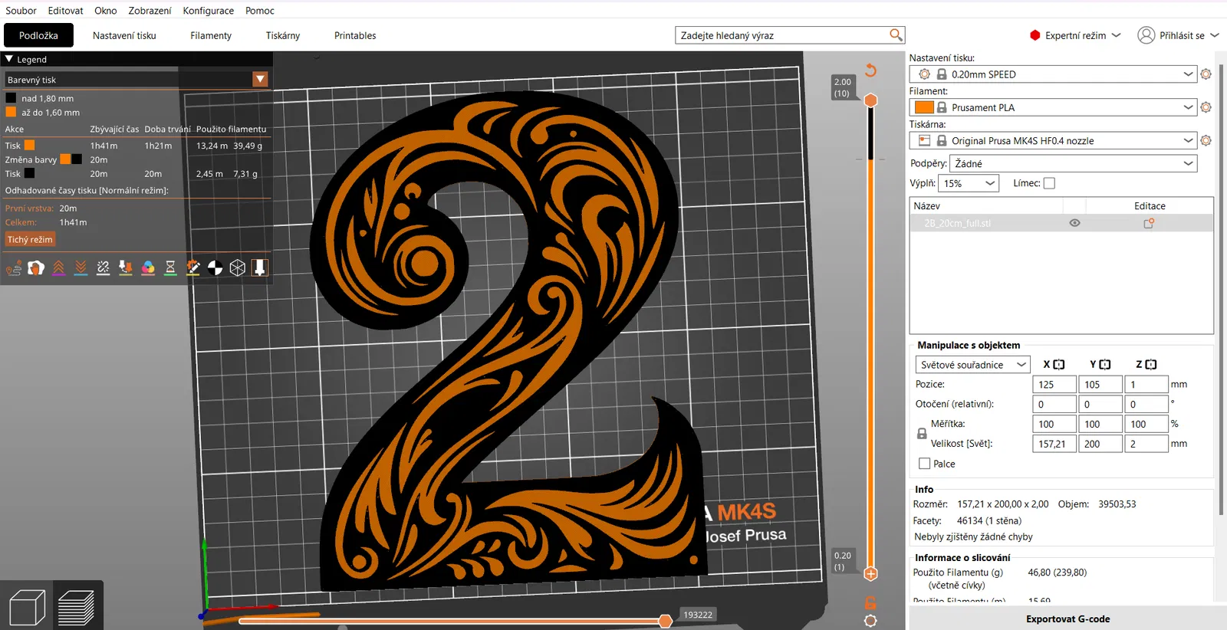
Task: Toggle the nozzle tool marker icon
Action: pyautogui.click(x=260, y=267)
